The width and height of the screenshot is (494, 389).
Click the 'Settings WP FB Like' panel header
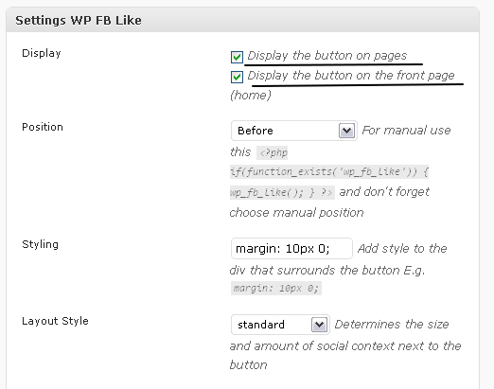click(242, 20)
